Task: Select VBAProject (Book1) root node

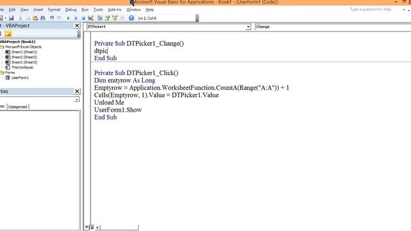Action: coord(17,42)
